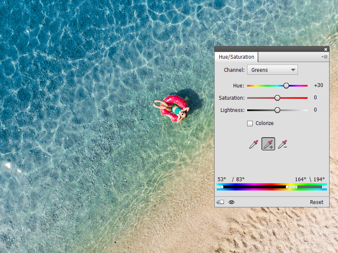Click the Hue value field showing +30

pyautogui.click(x=318, y=85)
